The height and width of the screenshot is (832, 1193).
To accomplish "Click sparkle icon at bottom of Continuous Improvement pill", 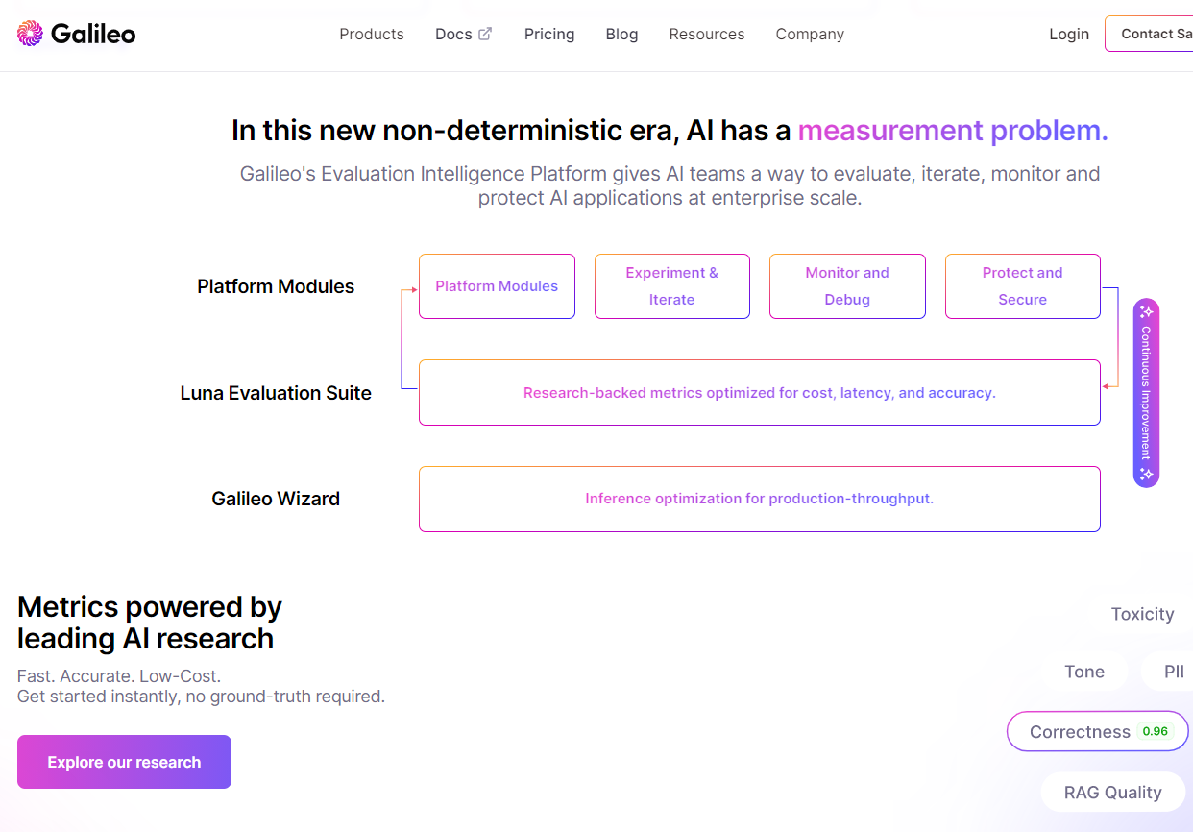I will pyautogui.click(x=1146, y=475).
